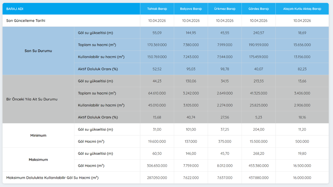Click Tahtalı's current fill rate value 52,52
Viewport: 333px width, 187px height.
(157, 69)
